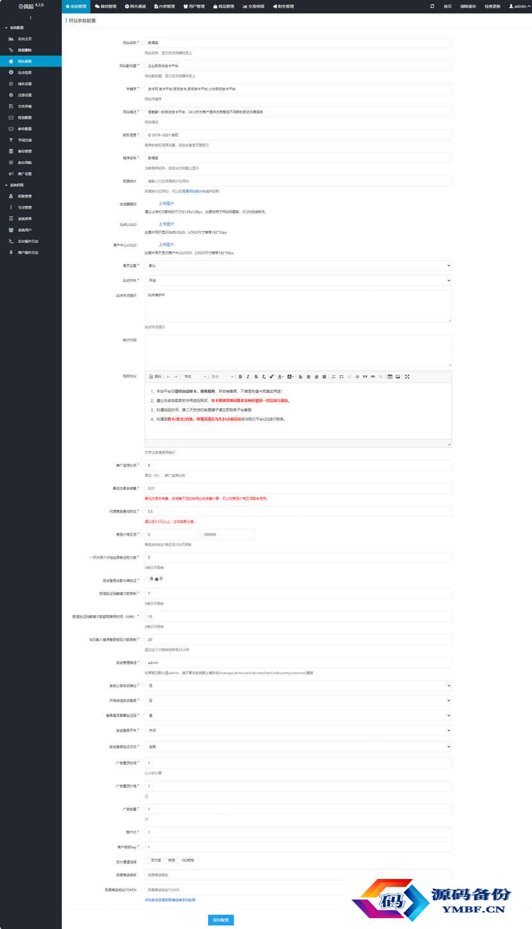Open 节点管理 in the sidebar
Image resolution: width=532 pixels, height=929 pixels.
click(x=31, y=208)
